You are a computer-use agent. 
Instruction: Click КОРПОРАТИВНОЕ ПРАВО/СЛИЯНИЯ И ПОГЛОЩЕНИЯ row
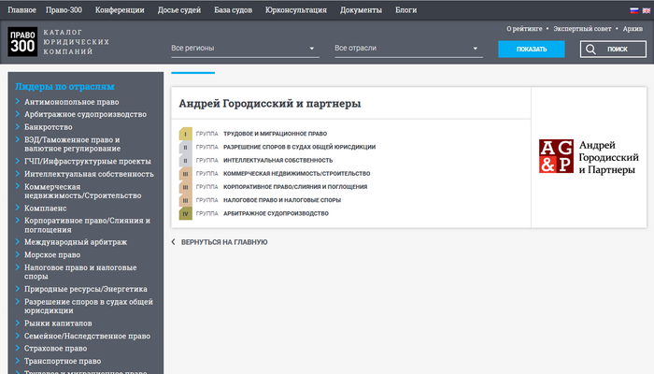[295, 187]
